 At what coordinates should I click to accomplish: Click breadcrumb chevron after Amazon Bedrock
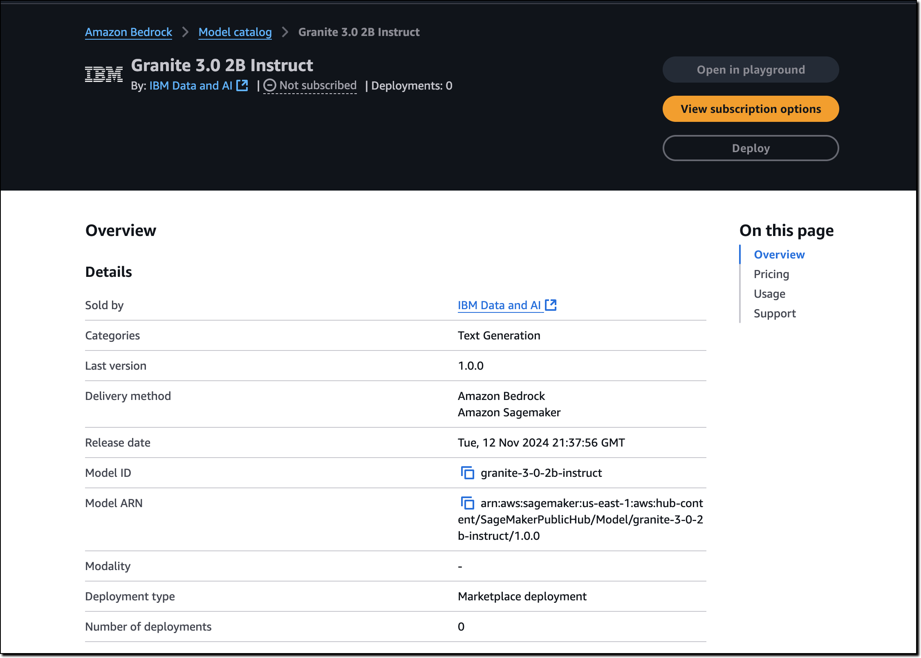[185, 32]
